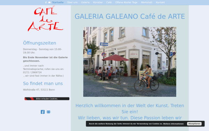Go to the Startseite menu item
Image resolution: width=209 pixels, height=131 pixels.
58,2
